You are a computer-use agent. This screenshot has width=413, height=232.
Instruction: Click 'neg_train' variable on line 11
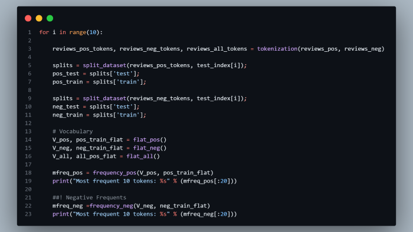point(67,115)
